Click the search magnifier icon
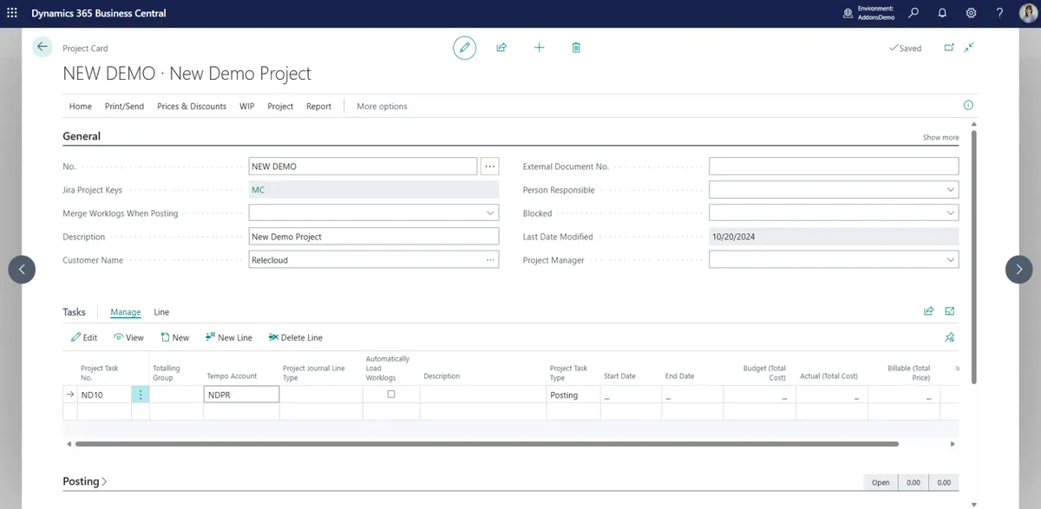1041x509 pixels. (913, 13)
